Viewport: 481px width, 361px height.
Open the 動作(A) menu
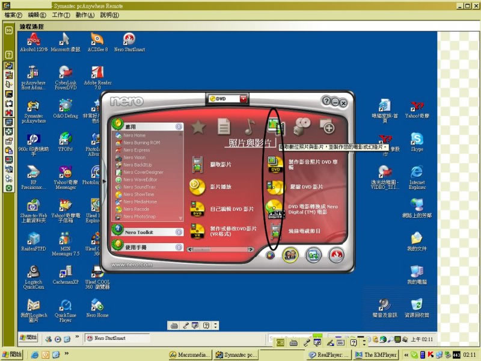[85, 15]
